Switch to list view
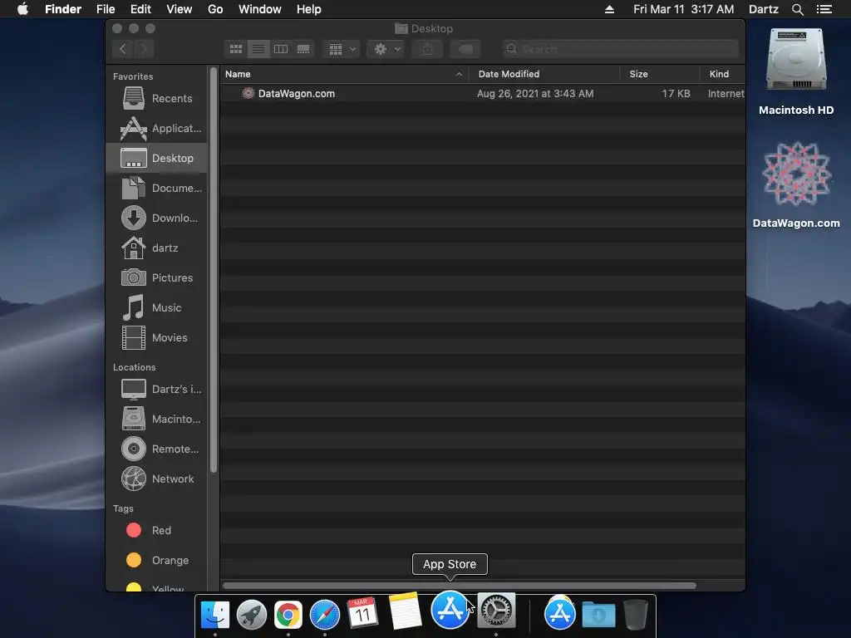Image resolution: width=851 pixels, height=638 pixels. point(258,49)
